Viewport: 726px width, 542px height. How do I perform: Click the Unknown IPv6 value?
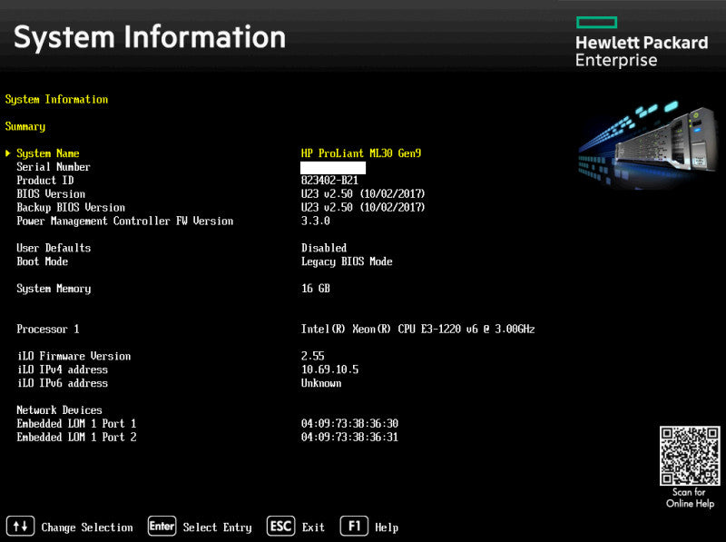coord(321,383)
